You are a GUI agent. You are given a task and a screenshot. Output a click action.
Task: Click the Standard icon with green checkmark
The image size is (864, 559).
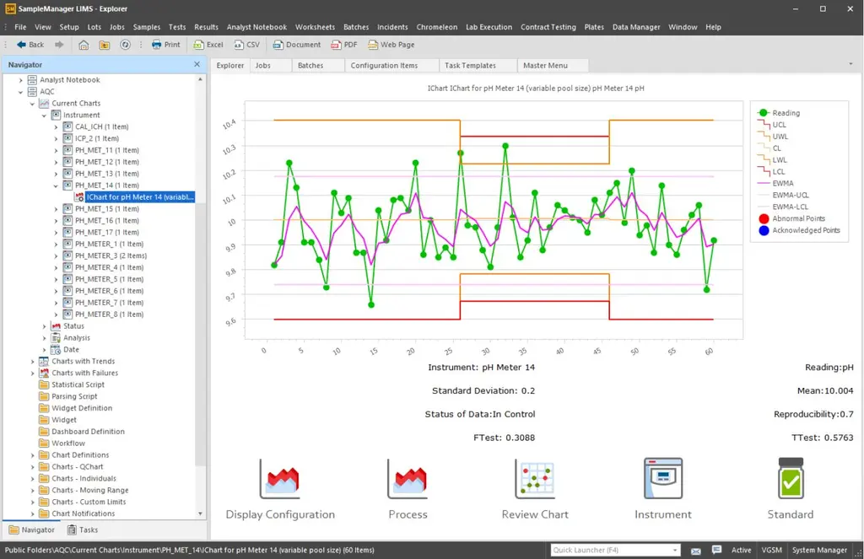click(x=790, y=481)
